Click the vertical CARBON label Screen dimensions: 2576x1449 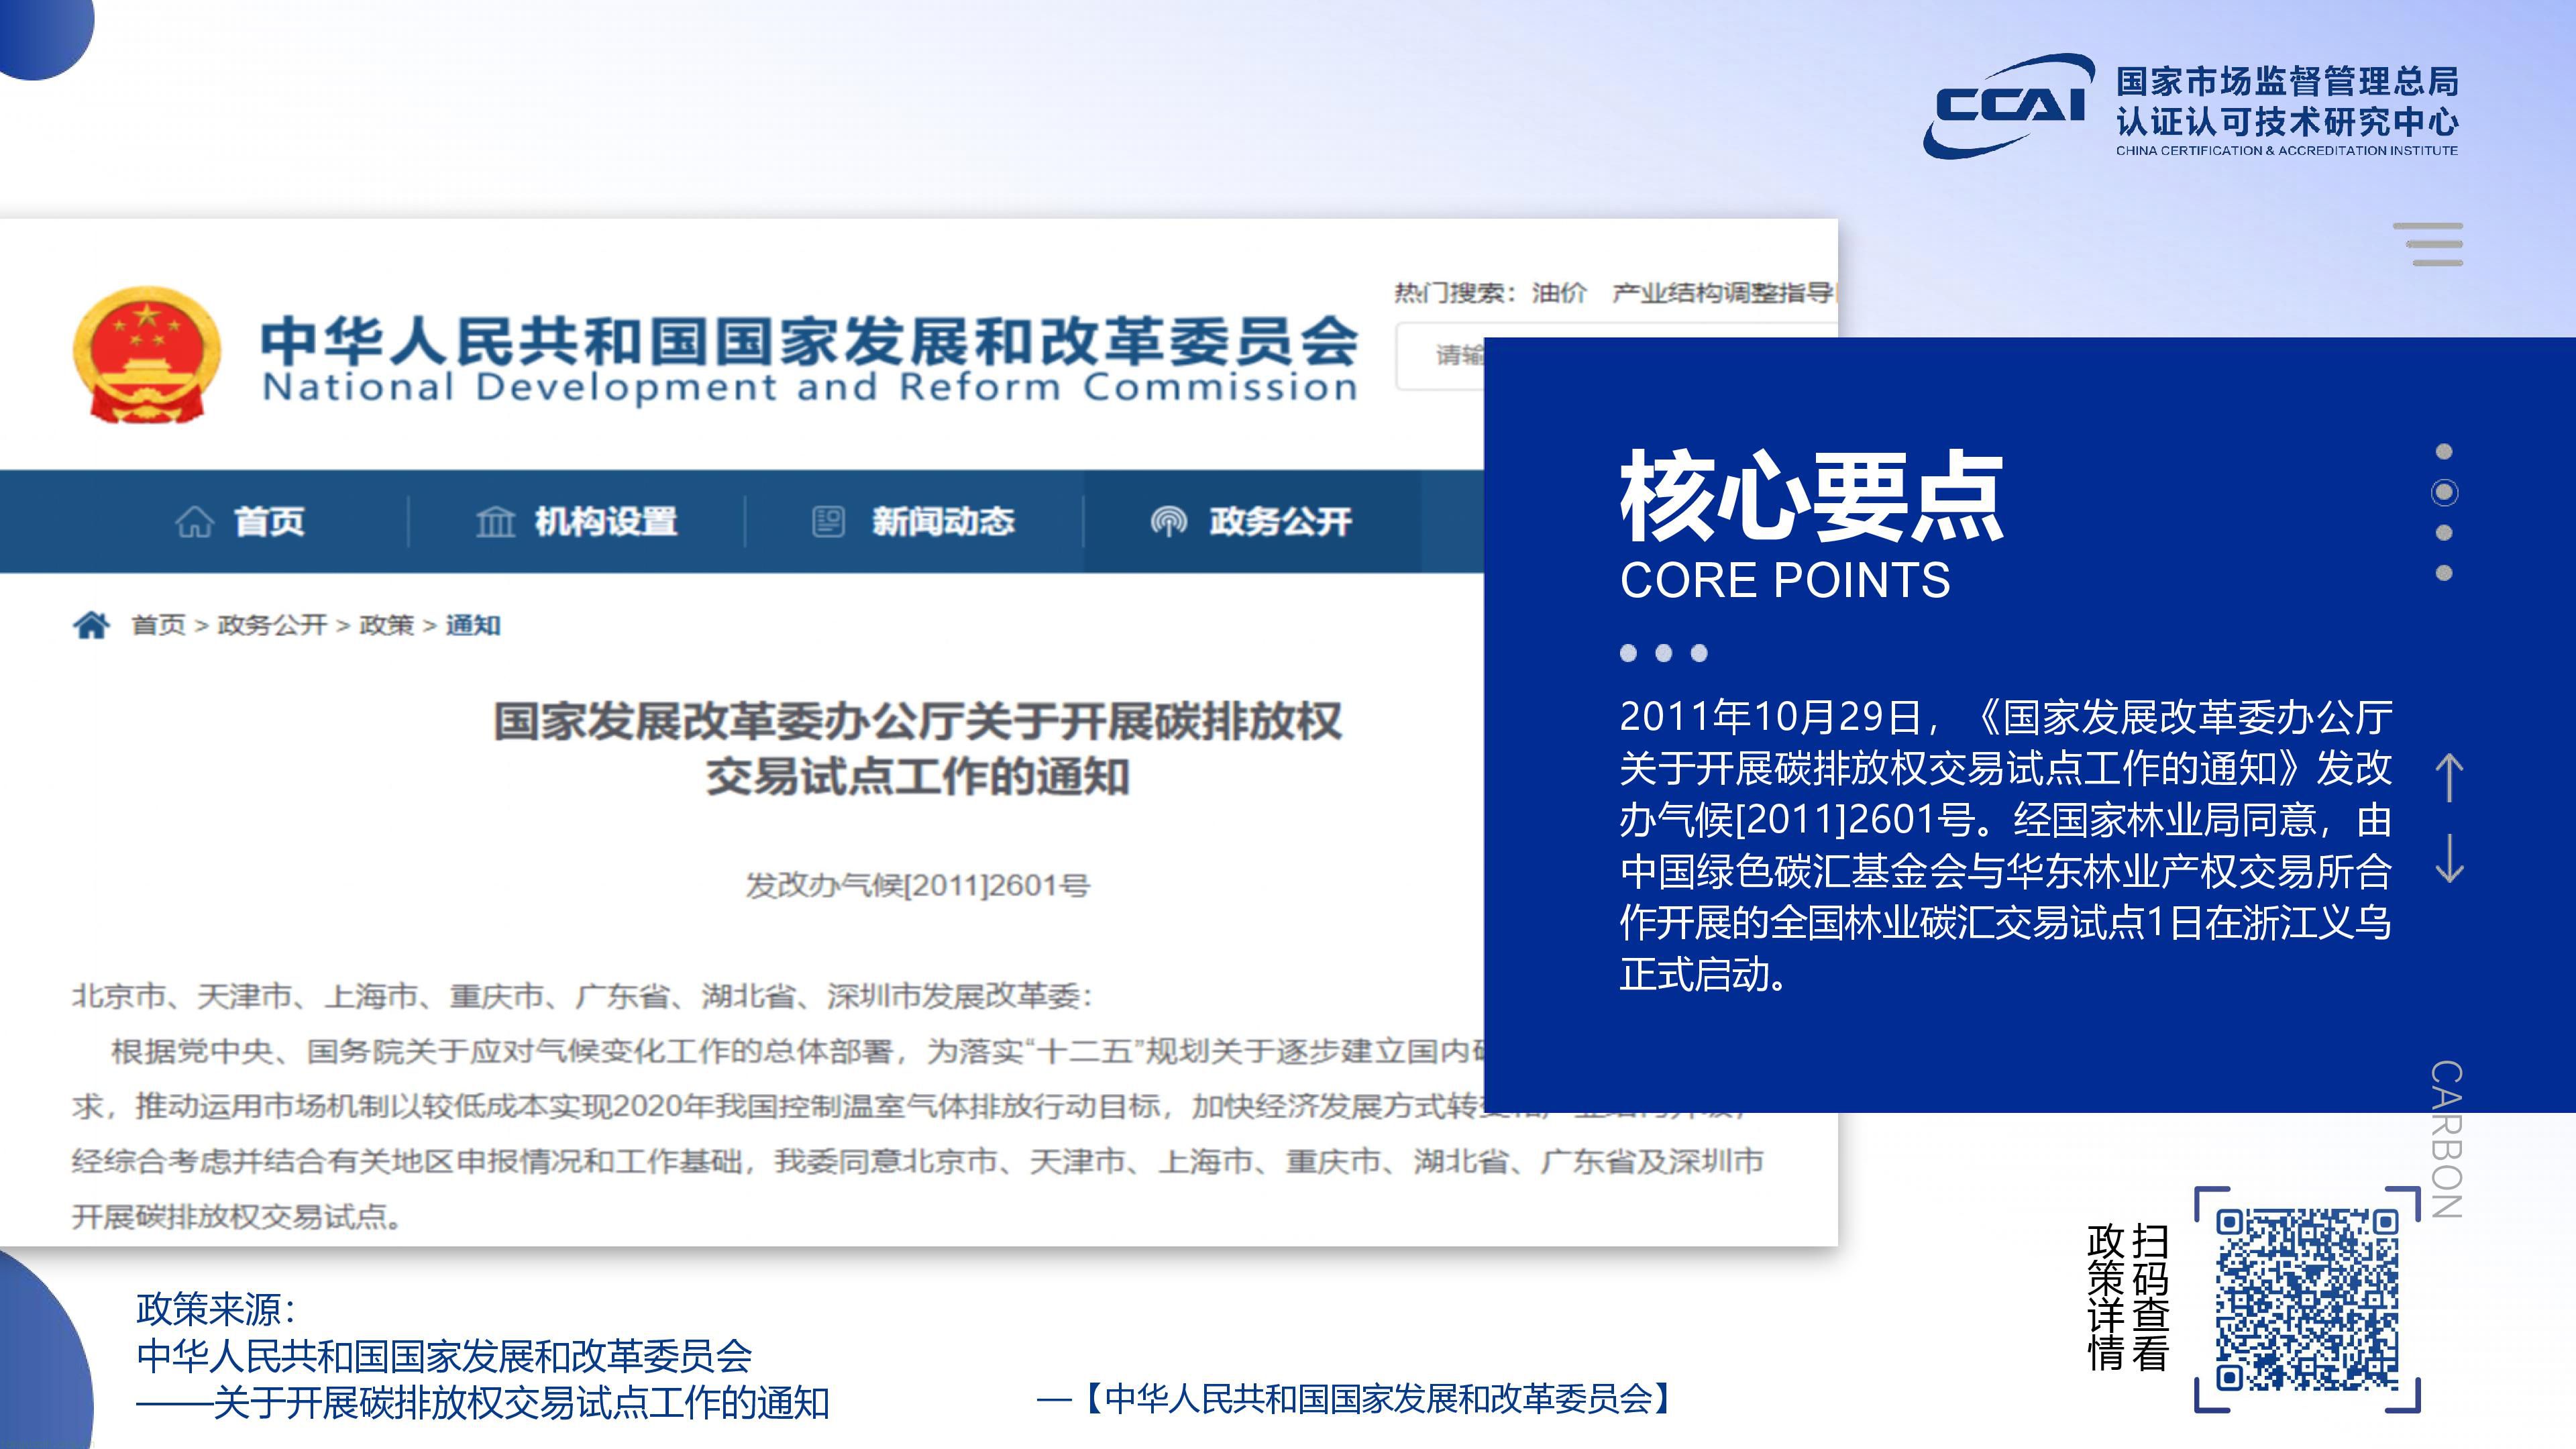click(2446, 1139)
